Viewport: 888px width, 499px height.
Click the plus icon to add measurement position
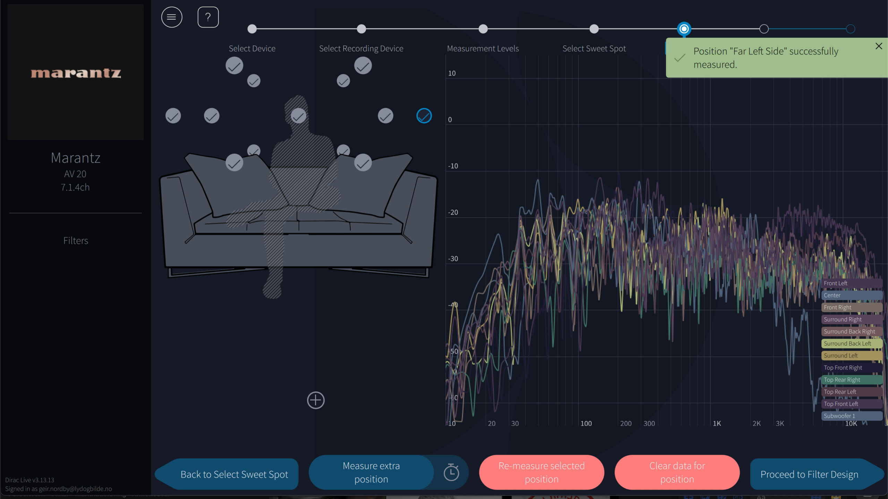[316, 400]
